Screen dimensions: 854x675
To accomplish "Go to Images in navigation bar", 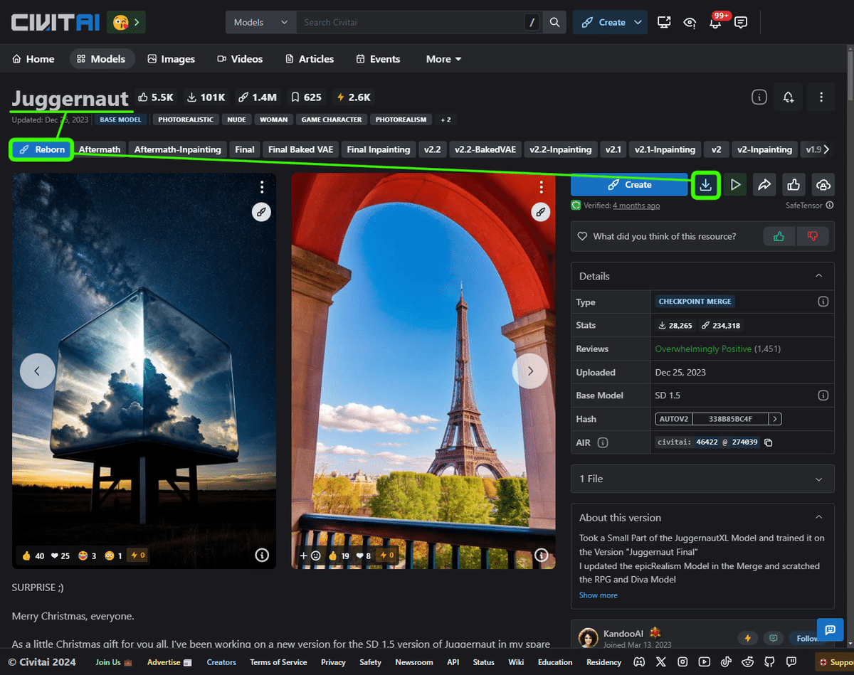I will point(171,59).
